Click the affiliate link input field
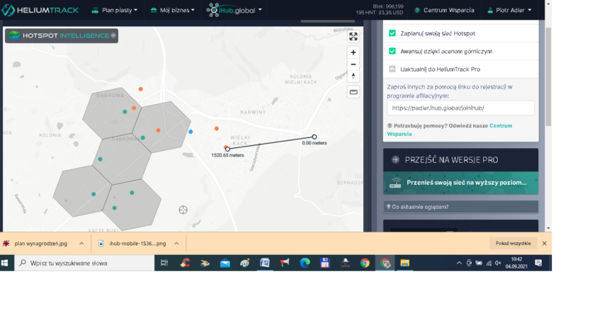 pos(460,108)
